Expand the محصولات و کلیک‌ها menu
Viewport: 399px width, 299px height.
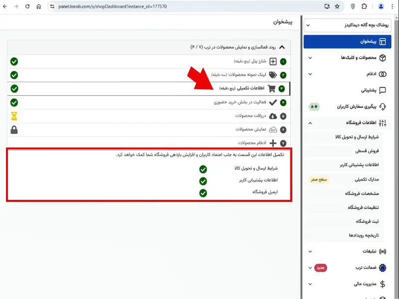point(347,58)
